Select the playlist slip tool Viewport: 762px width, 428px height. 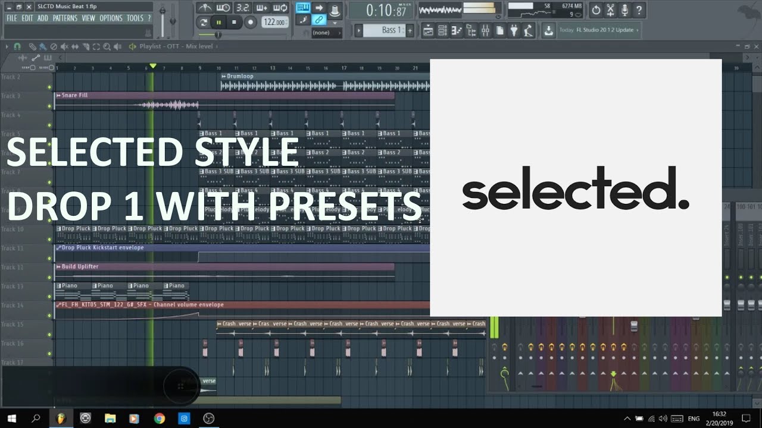(x=75, y=46)
